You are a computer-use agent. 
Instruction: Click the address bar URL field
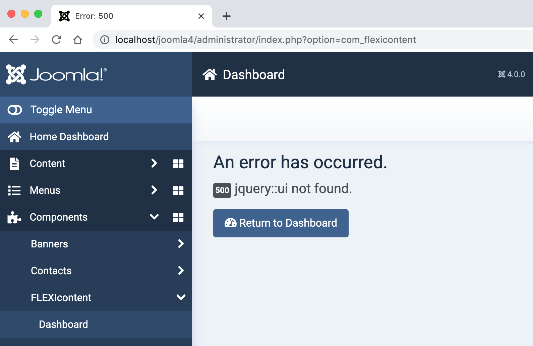tap(313, 40)
